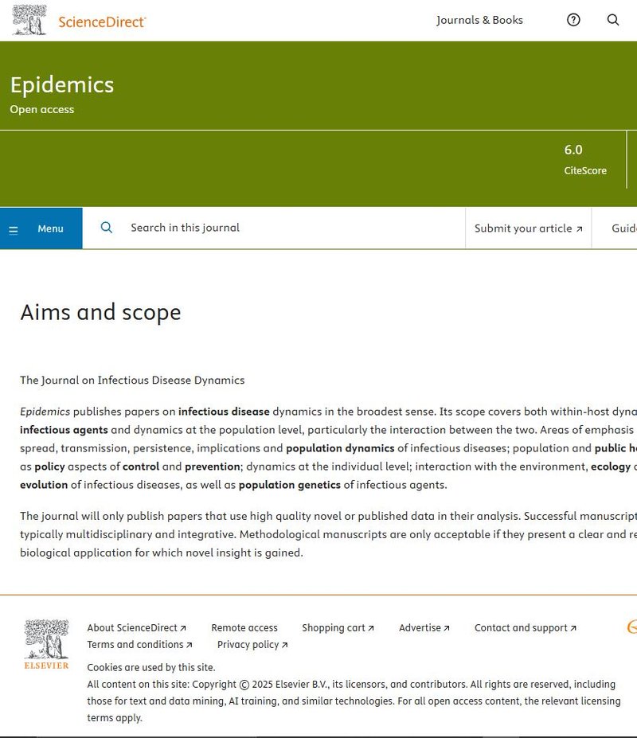The height and width of the screenshot is (738, 637).
Task: Open the Remote access link
Action: [x=244, y=627]
